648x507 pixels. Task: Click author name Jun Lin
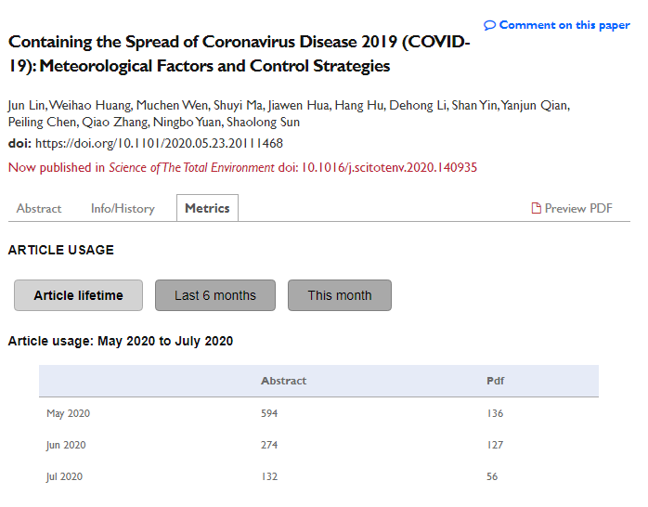coord(26,105)
